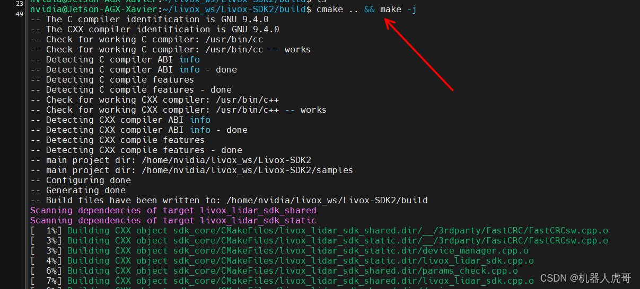
Task: Click 'Scanning dependencies of target livox_lidar_sdk_shared'
Action: [x=173, y=211]
